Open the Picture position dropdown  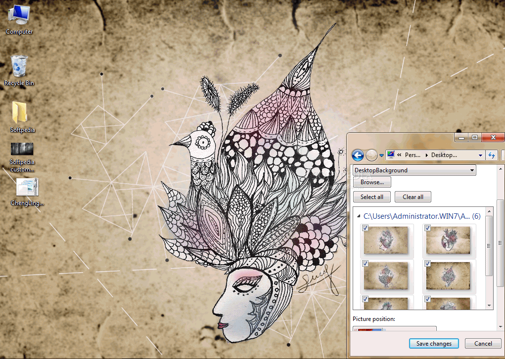tap(395, 328)
